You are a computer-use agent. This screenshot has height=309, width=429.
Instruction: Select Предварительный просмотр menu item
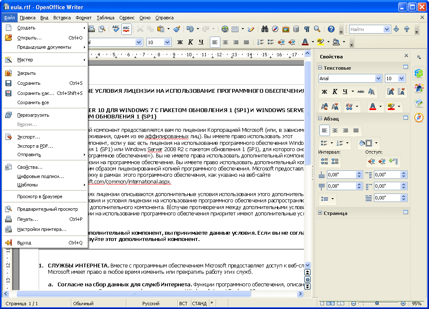point(45,209)
